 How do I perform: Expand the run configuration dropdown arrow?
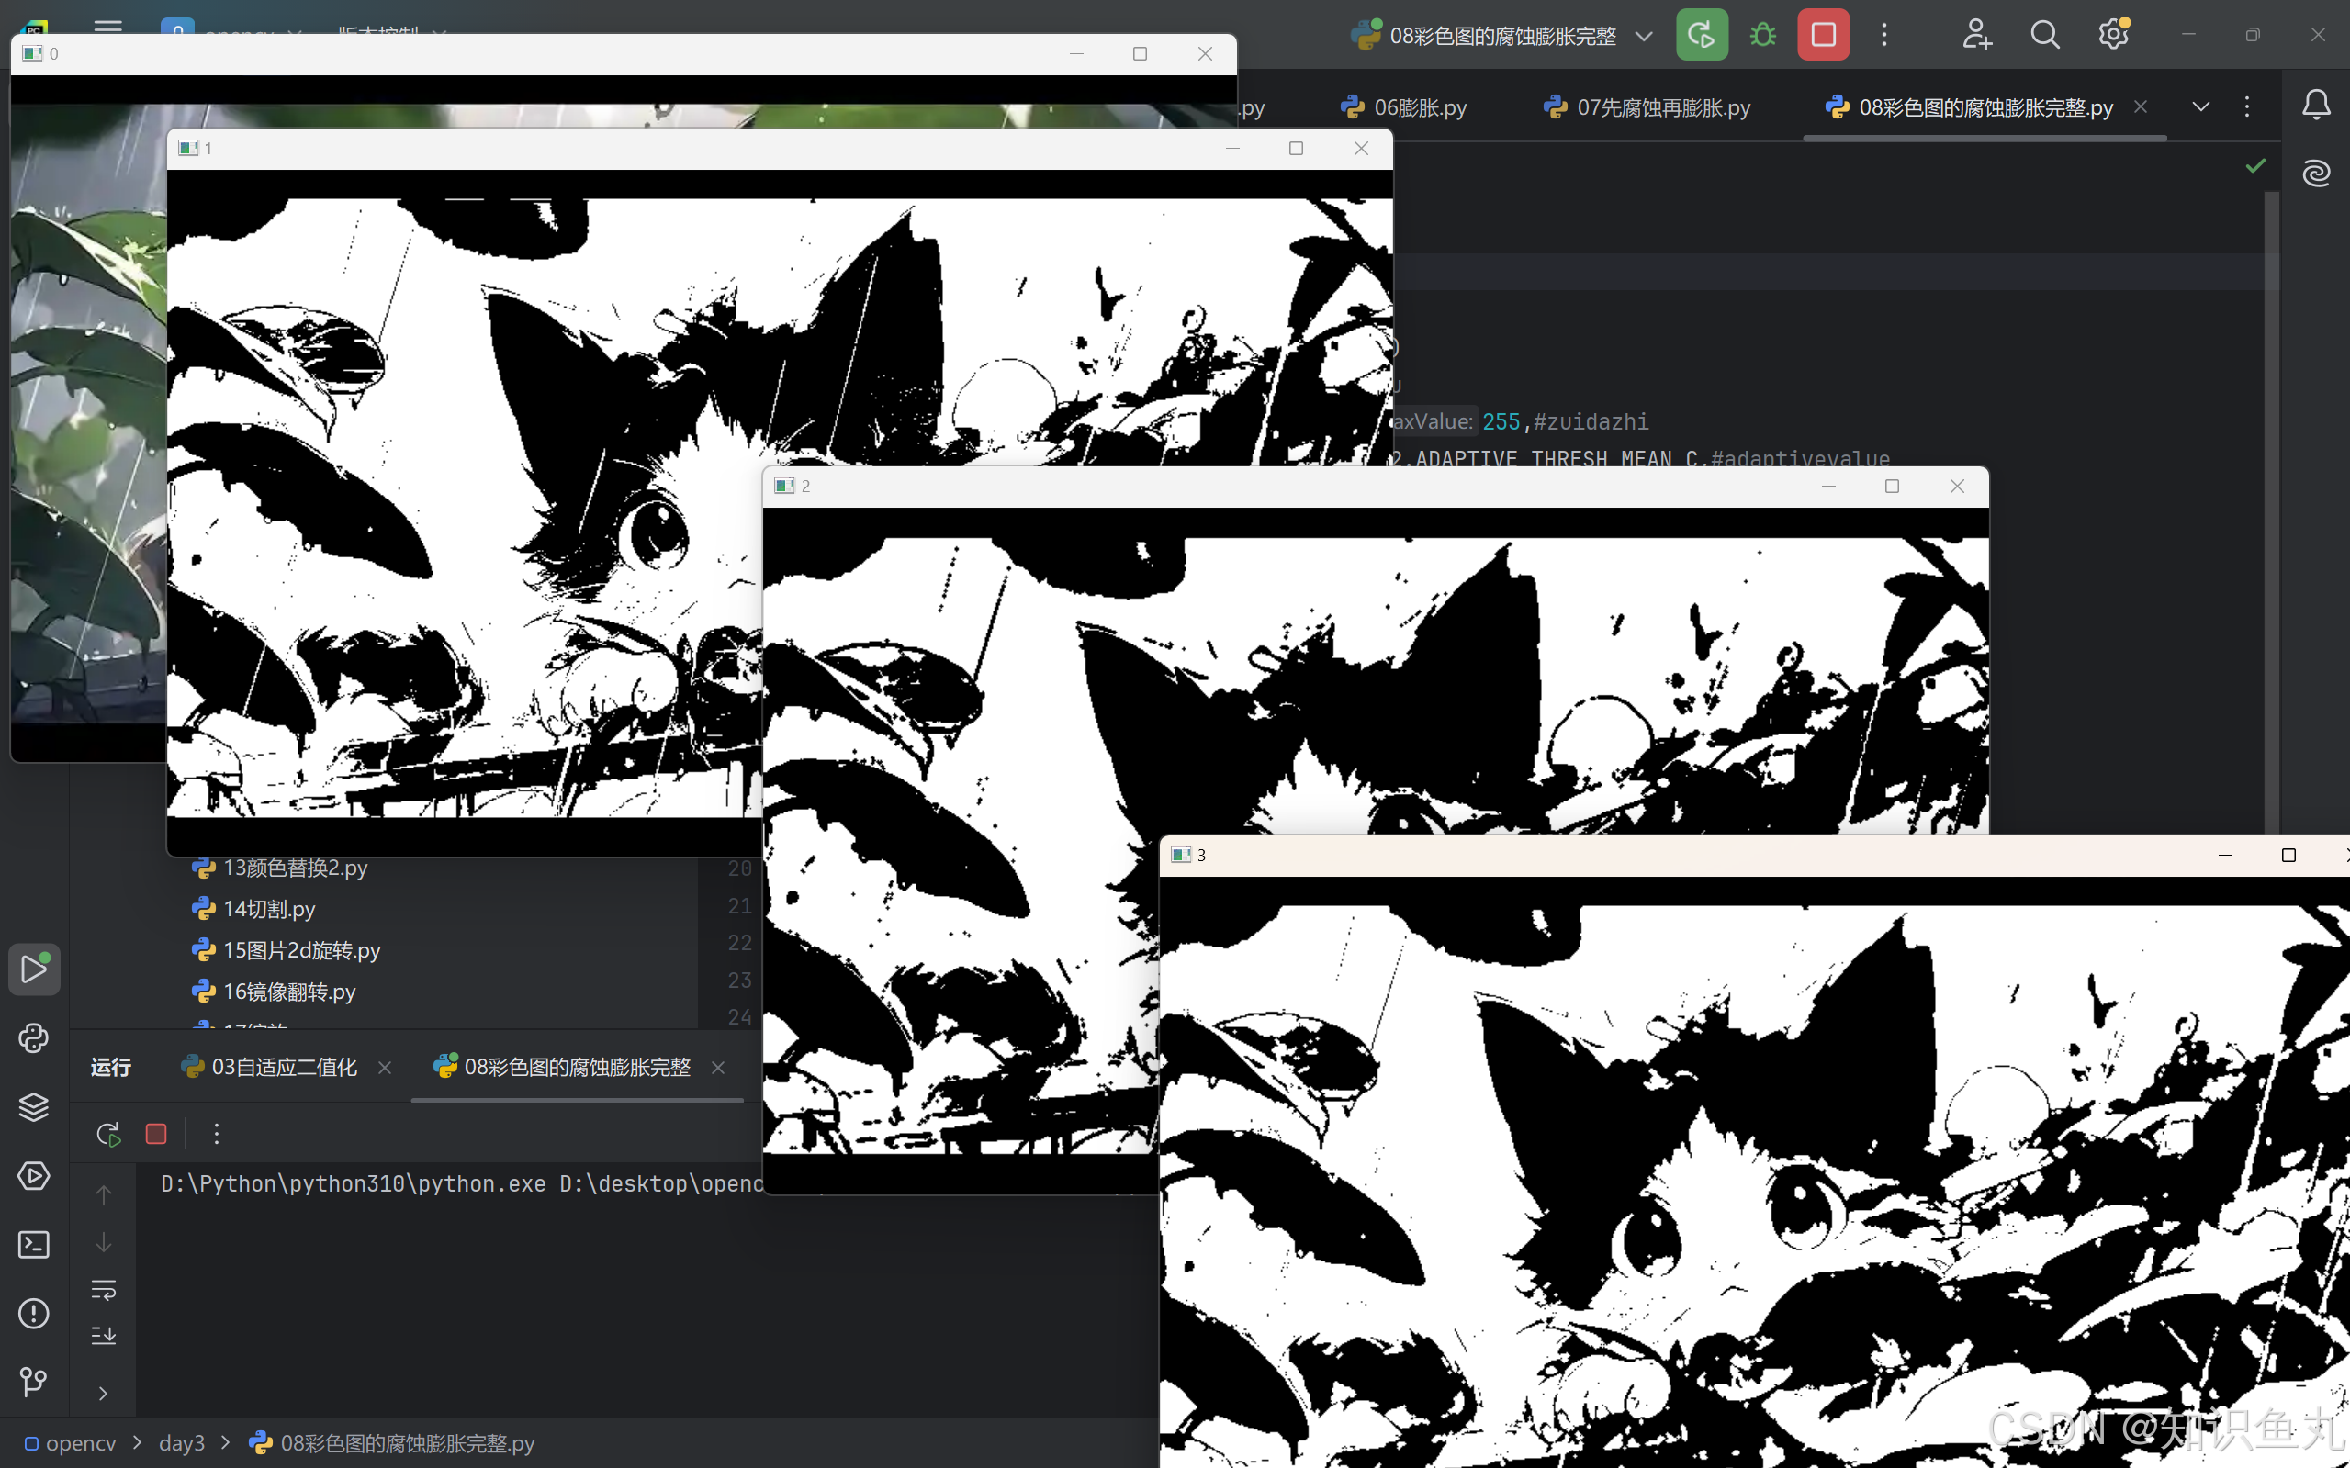(x=1643, y=37)
